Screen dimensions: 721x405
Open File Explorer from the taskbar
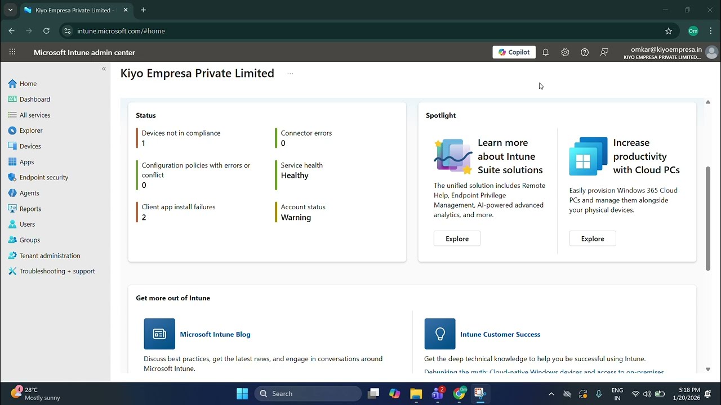(416, 394)
